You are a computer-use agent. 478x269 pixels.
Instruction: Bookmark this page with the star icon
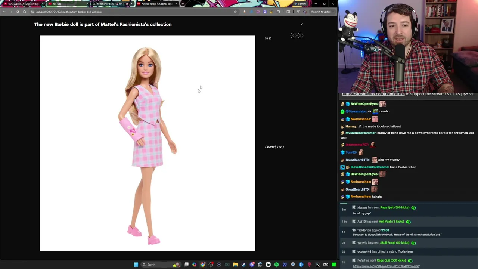tap(235, 12)
